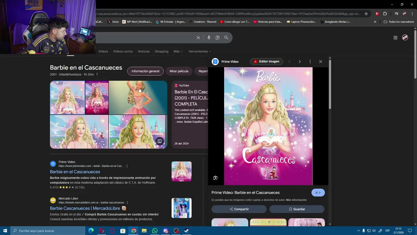Open the media controls icon in Chrome toolbar
Viewport: 417px width, 235px height.
click(396, 14)
